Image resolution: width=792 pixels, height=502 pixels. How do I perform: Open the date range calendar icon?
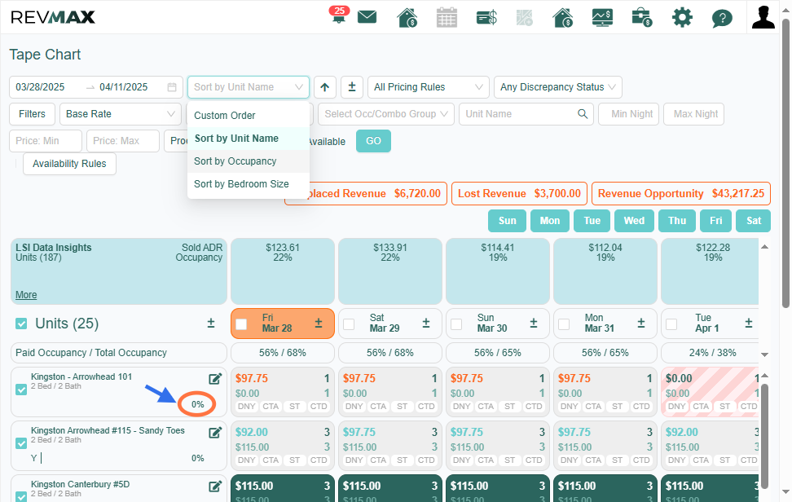[172, 87]
